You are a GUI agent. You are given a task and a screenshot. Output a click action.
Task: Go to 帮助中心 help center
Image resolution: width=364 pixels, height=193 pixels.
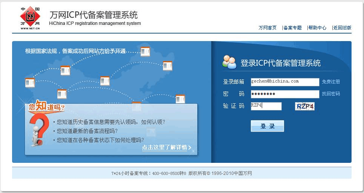click(x=317, y=28)
